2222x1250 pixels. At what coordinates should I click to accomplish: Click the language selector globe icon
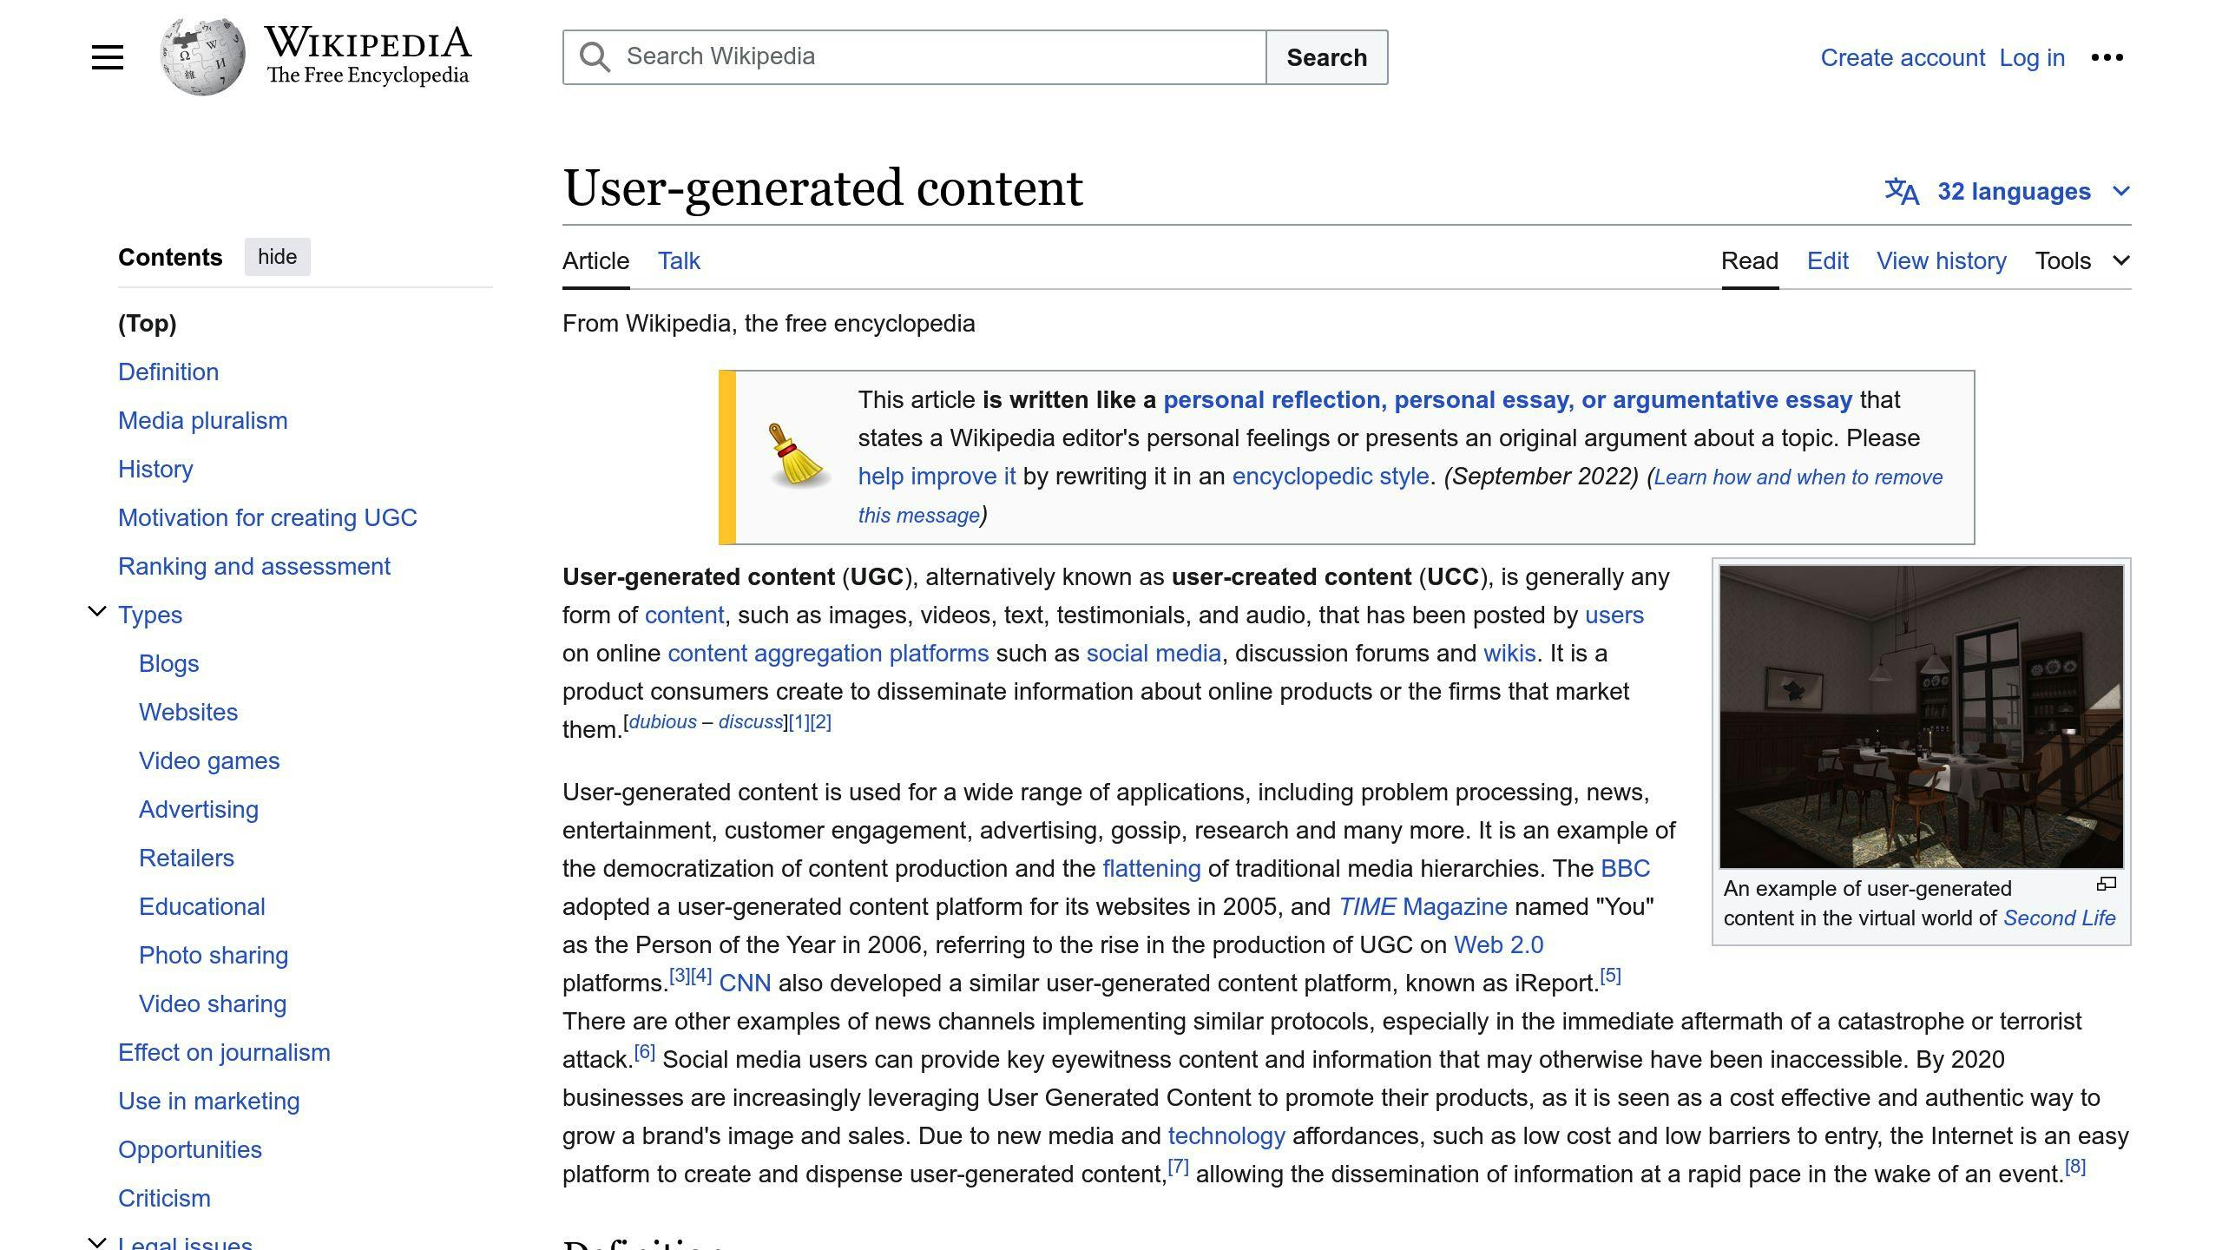coord(1901,191)
